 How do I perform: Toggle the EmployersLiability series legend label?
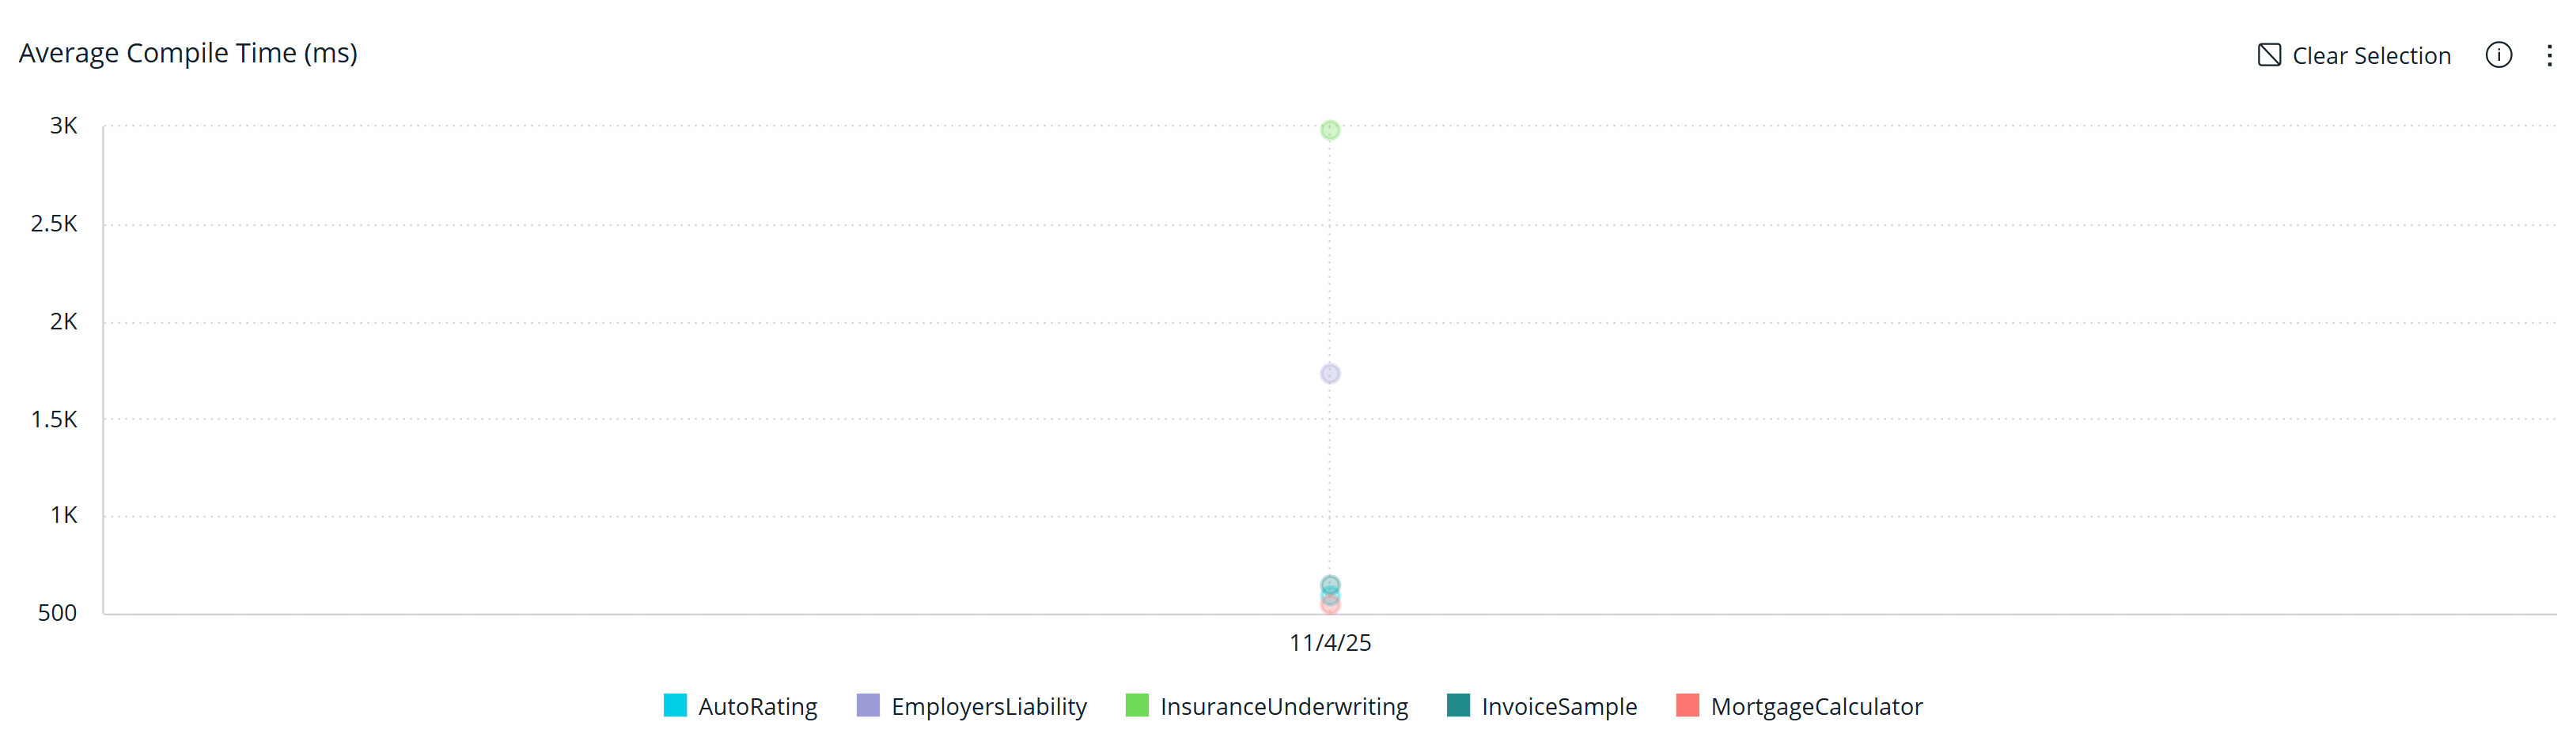coord(988,707)
